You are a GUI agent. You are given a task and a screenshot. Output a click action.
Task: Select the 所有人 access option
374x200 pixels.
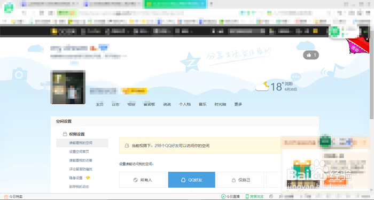(x=143, y=180)
